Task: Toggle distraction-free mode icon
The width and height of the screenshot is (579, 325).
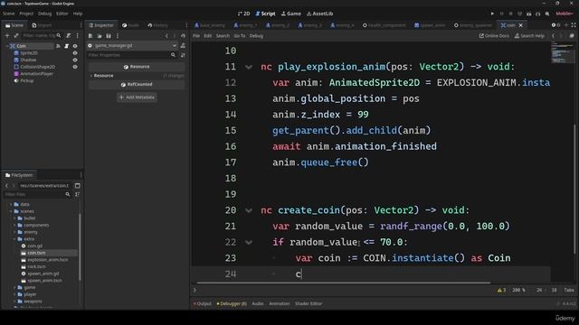Action: point(574,25)
